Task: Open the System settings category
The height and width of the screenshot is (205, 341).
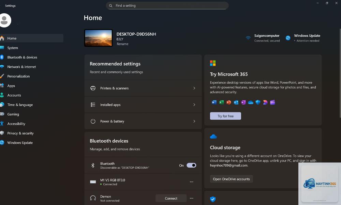Action: (x=31, y=48)
